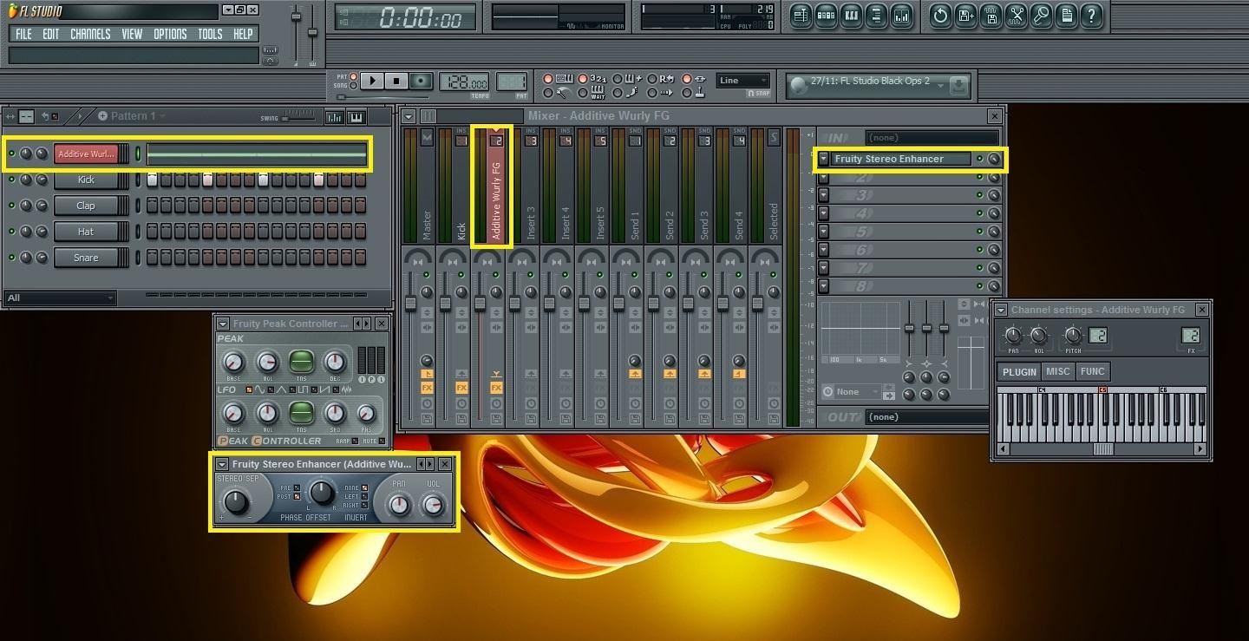Start playback with the Play button
The image size is (1249, 641).
point(372,81)
